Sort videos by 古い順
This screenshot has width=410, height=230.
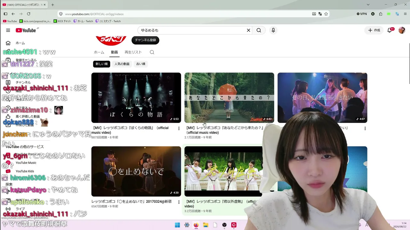pyautogui.click(x=141, y=64)
